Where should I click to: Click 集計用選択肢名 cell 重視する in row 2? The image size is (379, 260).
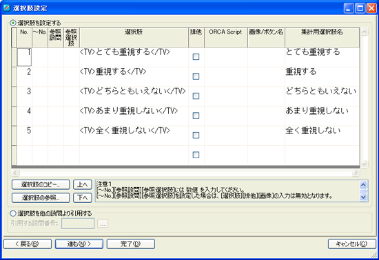[322, 77]
